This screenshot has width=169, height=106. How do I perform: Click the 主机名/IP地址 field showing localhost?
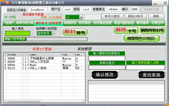pyautogui.click(x=38, y=10)
